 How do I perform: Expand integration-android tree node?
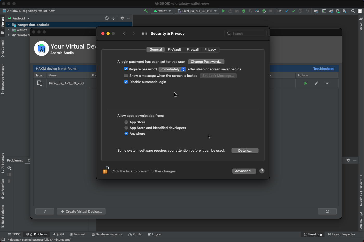8,25
